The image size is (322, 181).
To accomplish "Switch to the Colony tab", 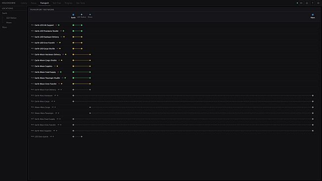I will coord(24,3).
